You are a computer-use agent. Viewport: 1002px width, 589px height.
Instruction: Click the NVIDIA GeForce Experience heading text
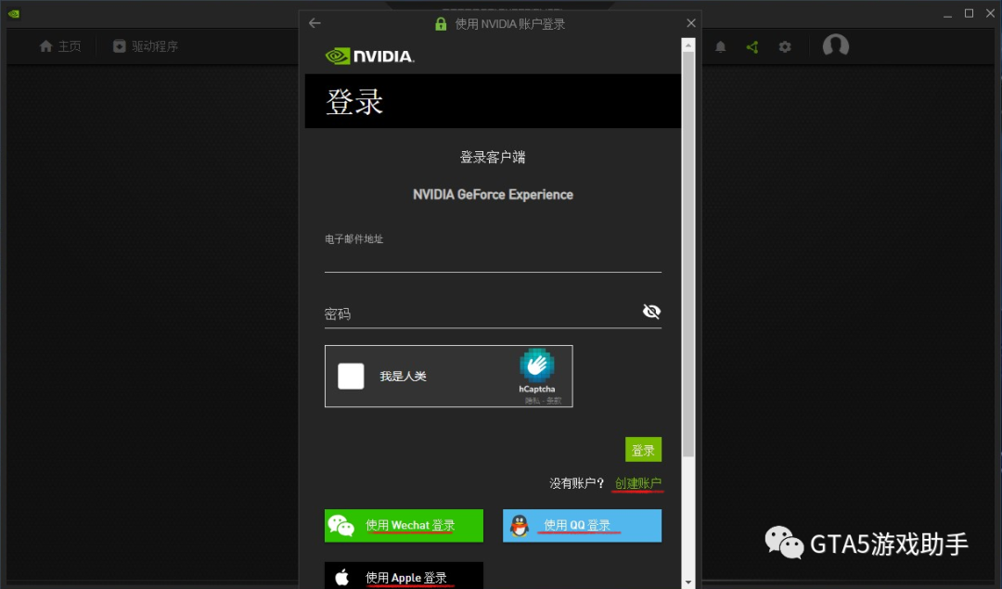pyautogui.click(x=493, y=195)
